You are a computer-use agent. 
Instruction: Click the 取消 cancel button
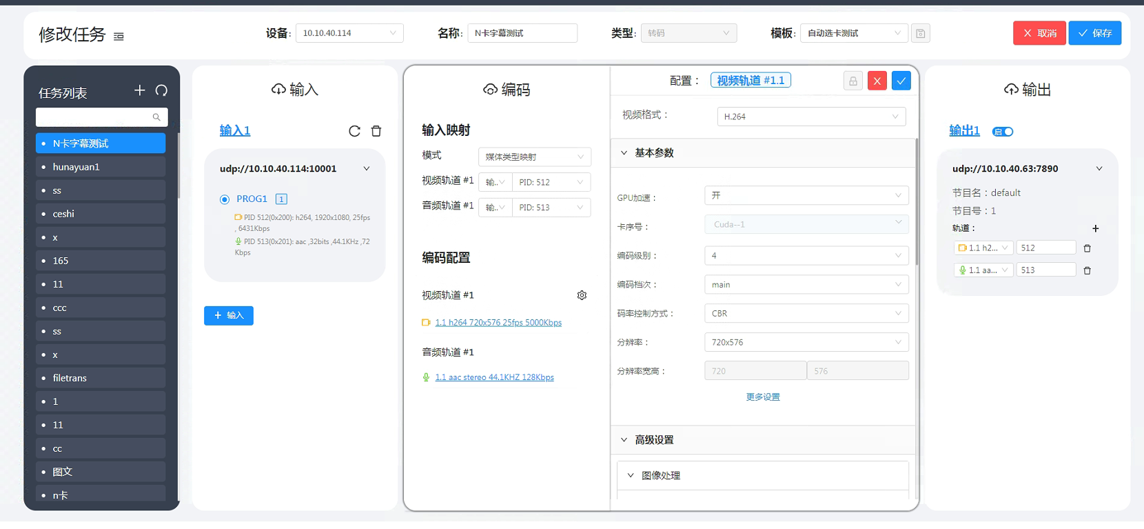[x=1039, y=33]
